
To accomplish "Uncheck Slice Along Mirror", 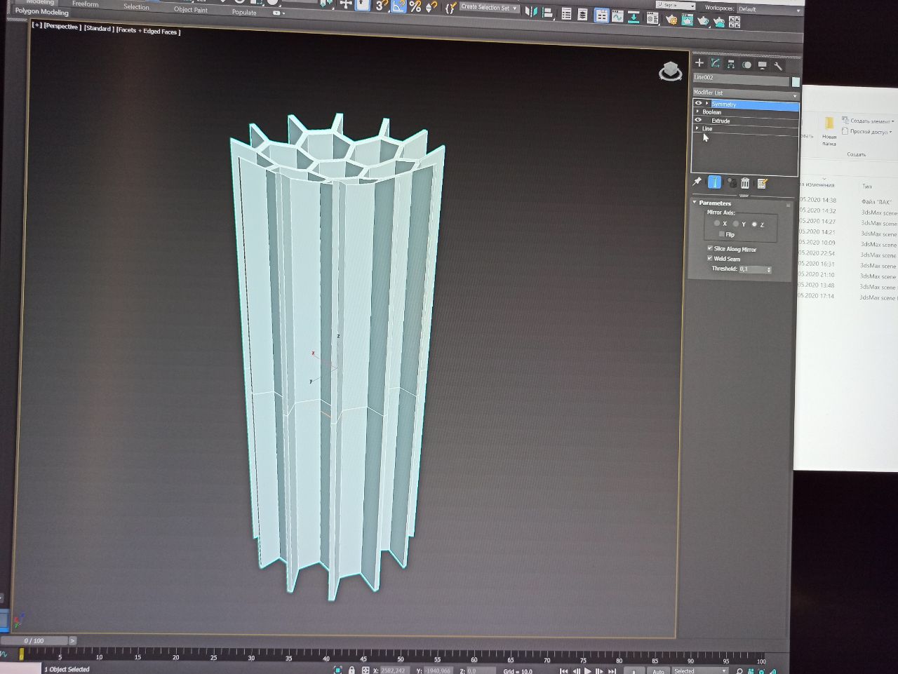I will [x=710, y=248].
